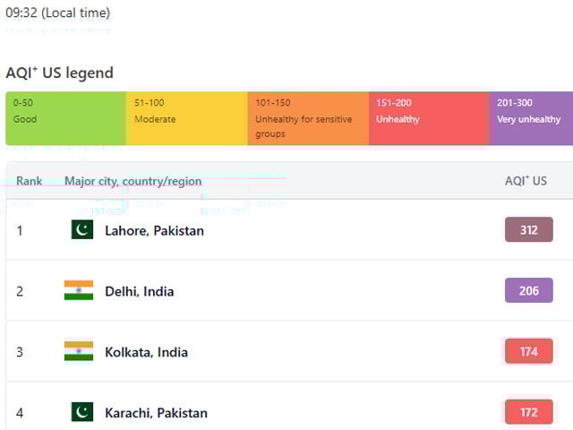The height and width of the screenshot is (430, 573).
Task: Click the AQI⁺ US column header
Action: [526, 181]
